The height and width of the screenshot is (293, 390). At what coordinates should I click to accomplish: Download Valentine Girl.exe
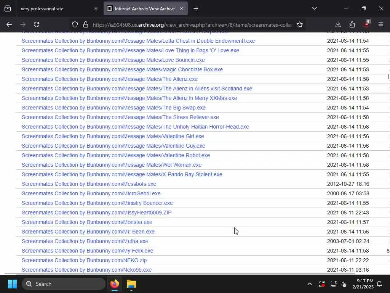tap(113, 136)
